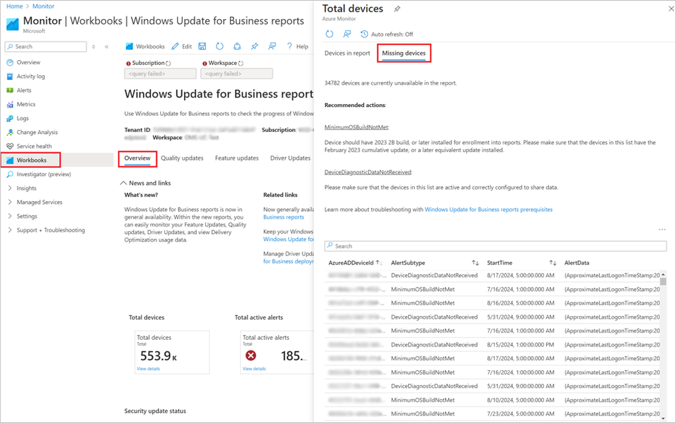676x423 pixels.
Task: Select the Missing devices tab
Action: [x=404, y=53]
